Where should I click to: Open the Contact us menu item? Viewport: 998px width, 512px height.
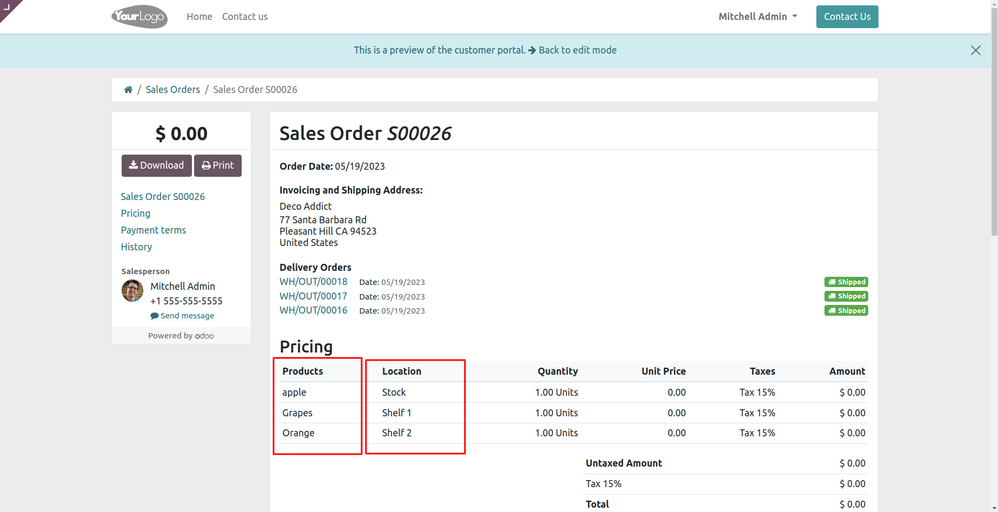click(245, 17)
